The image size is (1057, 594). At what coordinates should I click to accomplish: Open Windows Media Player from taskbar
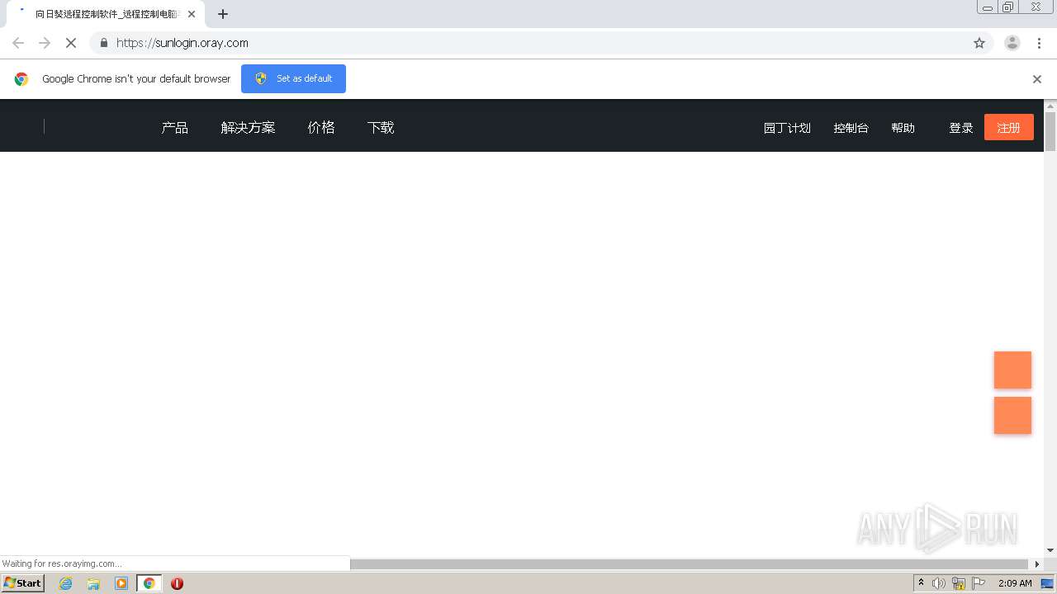pos(121,583)
